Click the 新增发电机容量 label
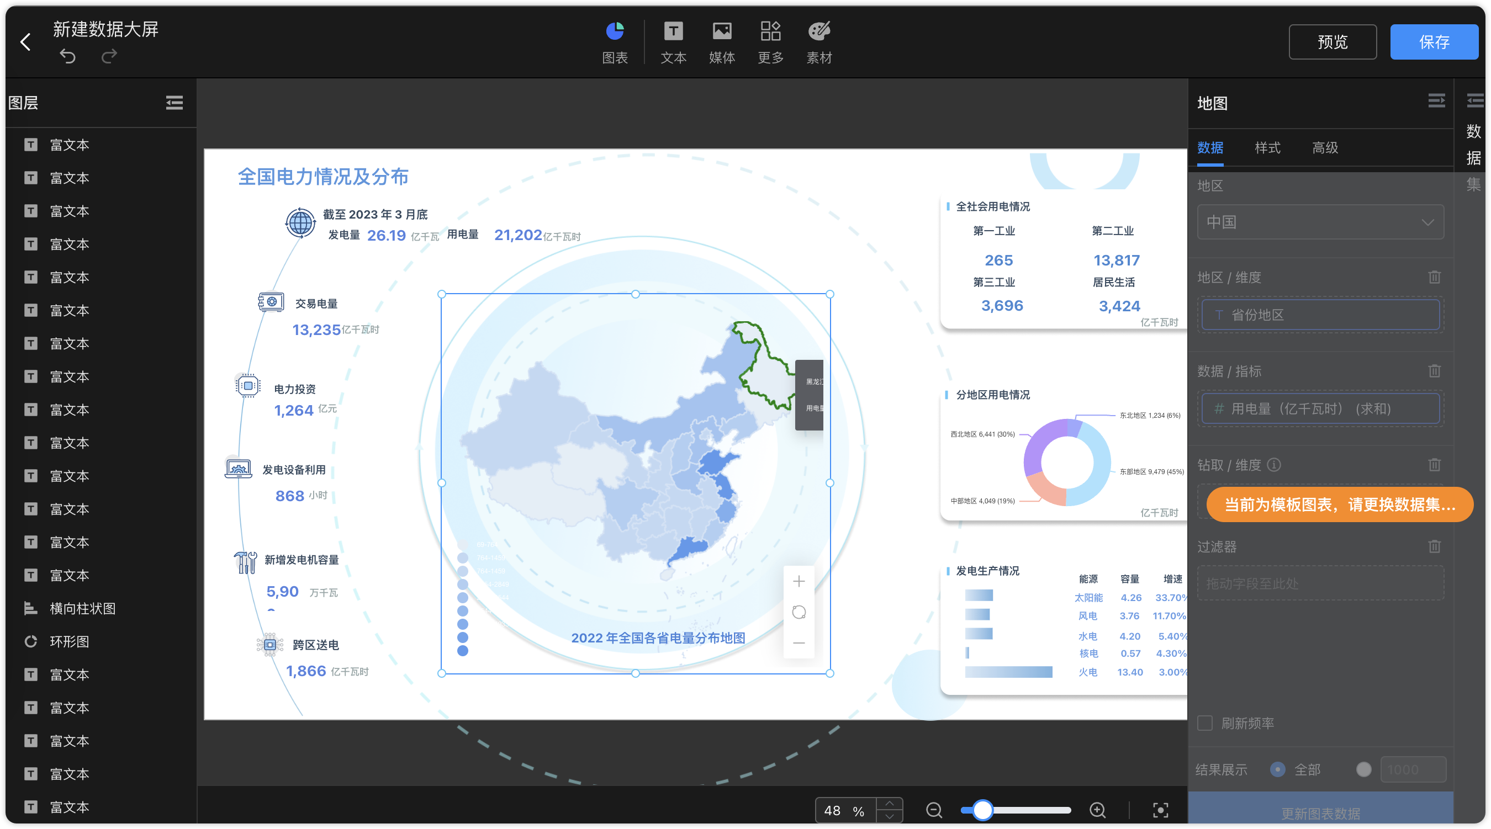The height and width of the screenshot is (829, 1491). coord(302,560)
